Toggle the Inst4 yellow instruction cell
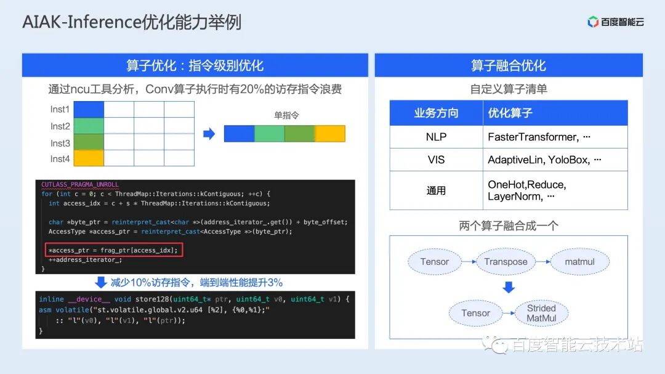Screen dimensions: 665x374 pyautogui.click(x=88, y=158)
